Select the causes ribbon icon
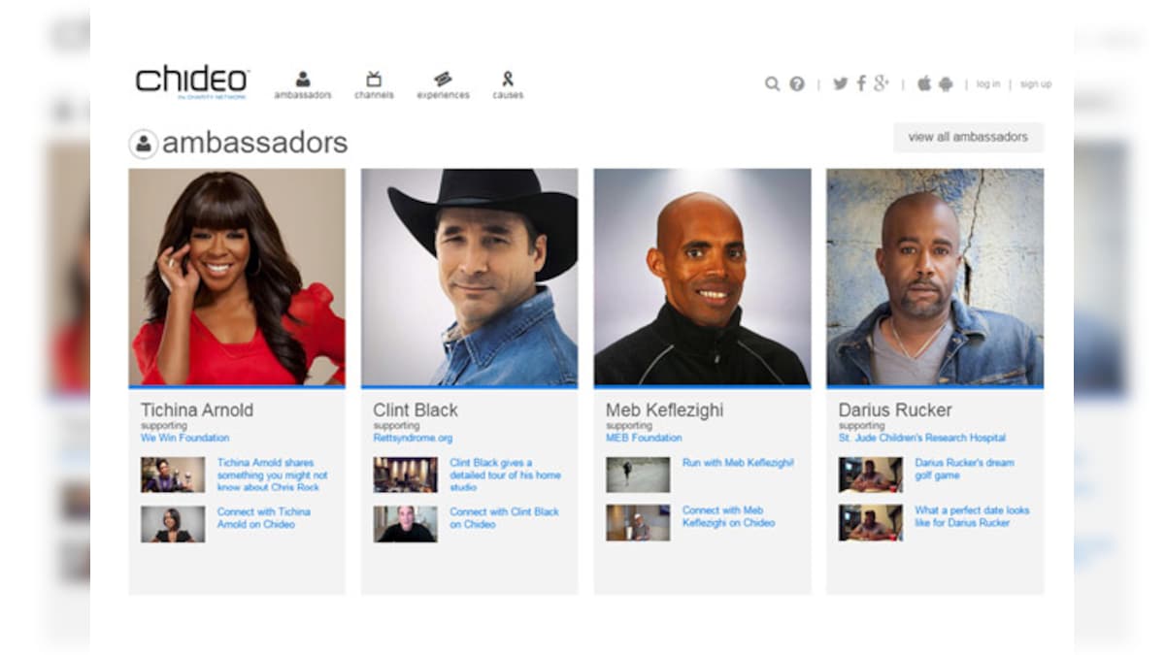 509,79
